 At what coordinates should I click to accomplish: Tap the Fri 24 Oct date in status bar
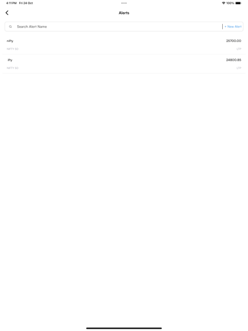(x=26, y=3)
